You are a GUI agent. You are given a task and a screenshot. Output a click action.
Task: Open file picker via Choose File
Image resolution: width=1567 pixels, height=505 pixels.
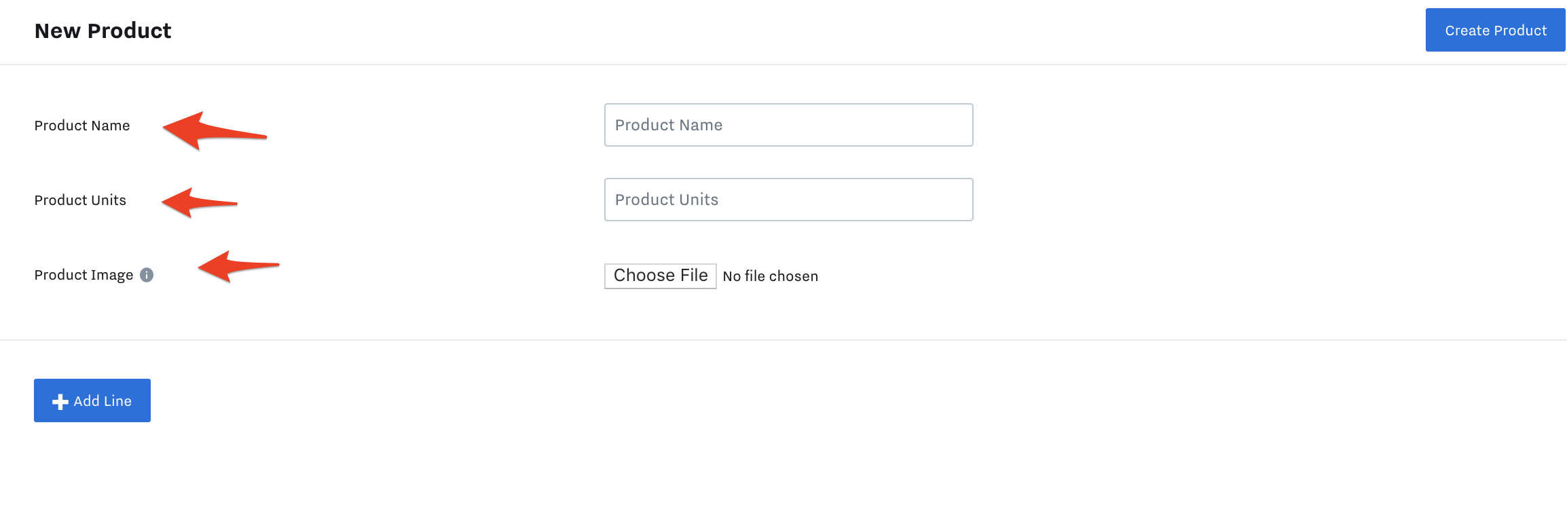point(661,276)
